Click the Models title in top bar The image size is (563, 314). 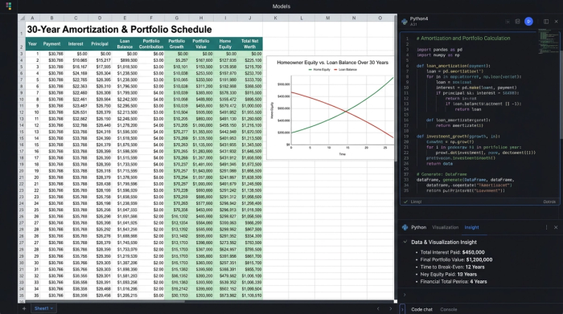coord(281,6)
